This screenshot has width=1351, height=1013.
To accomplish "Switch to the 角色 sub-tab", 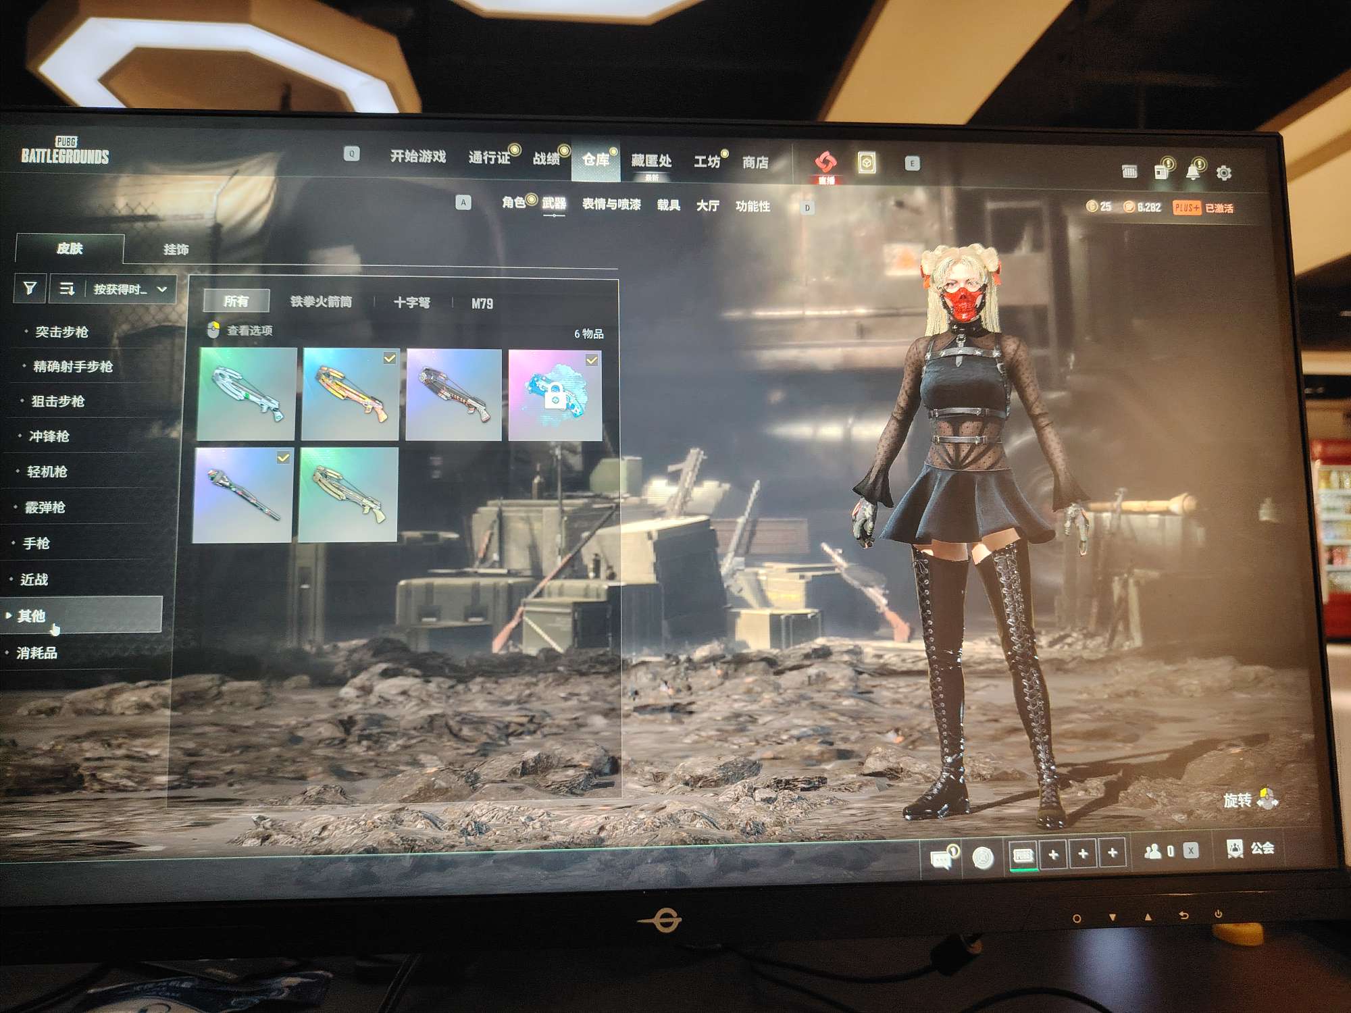I will click(513, 203).
